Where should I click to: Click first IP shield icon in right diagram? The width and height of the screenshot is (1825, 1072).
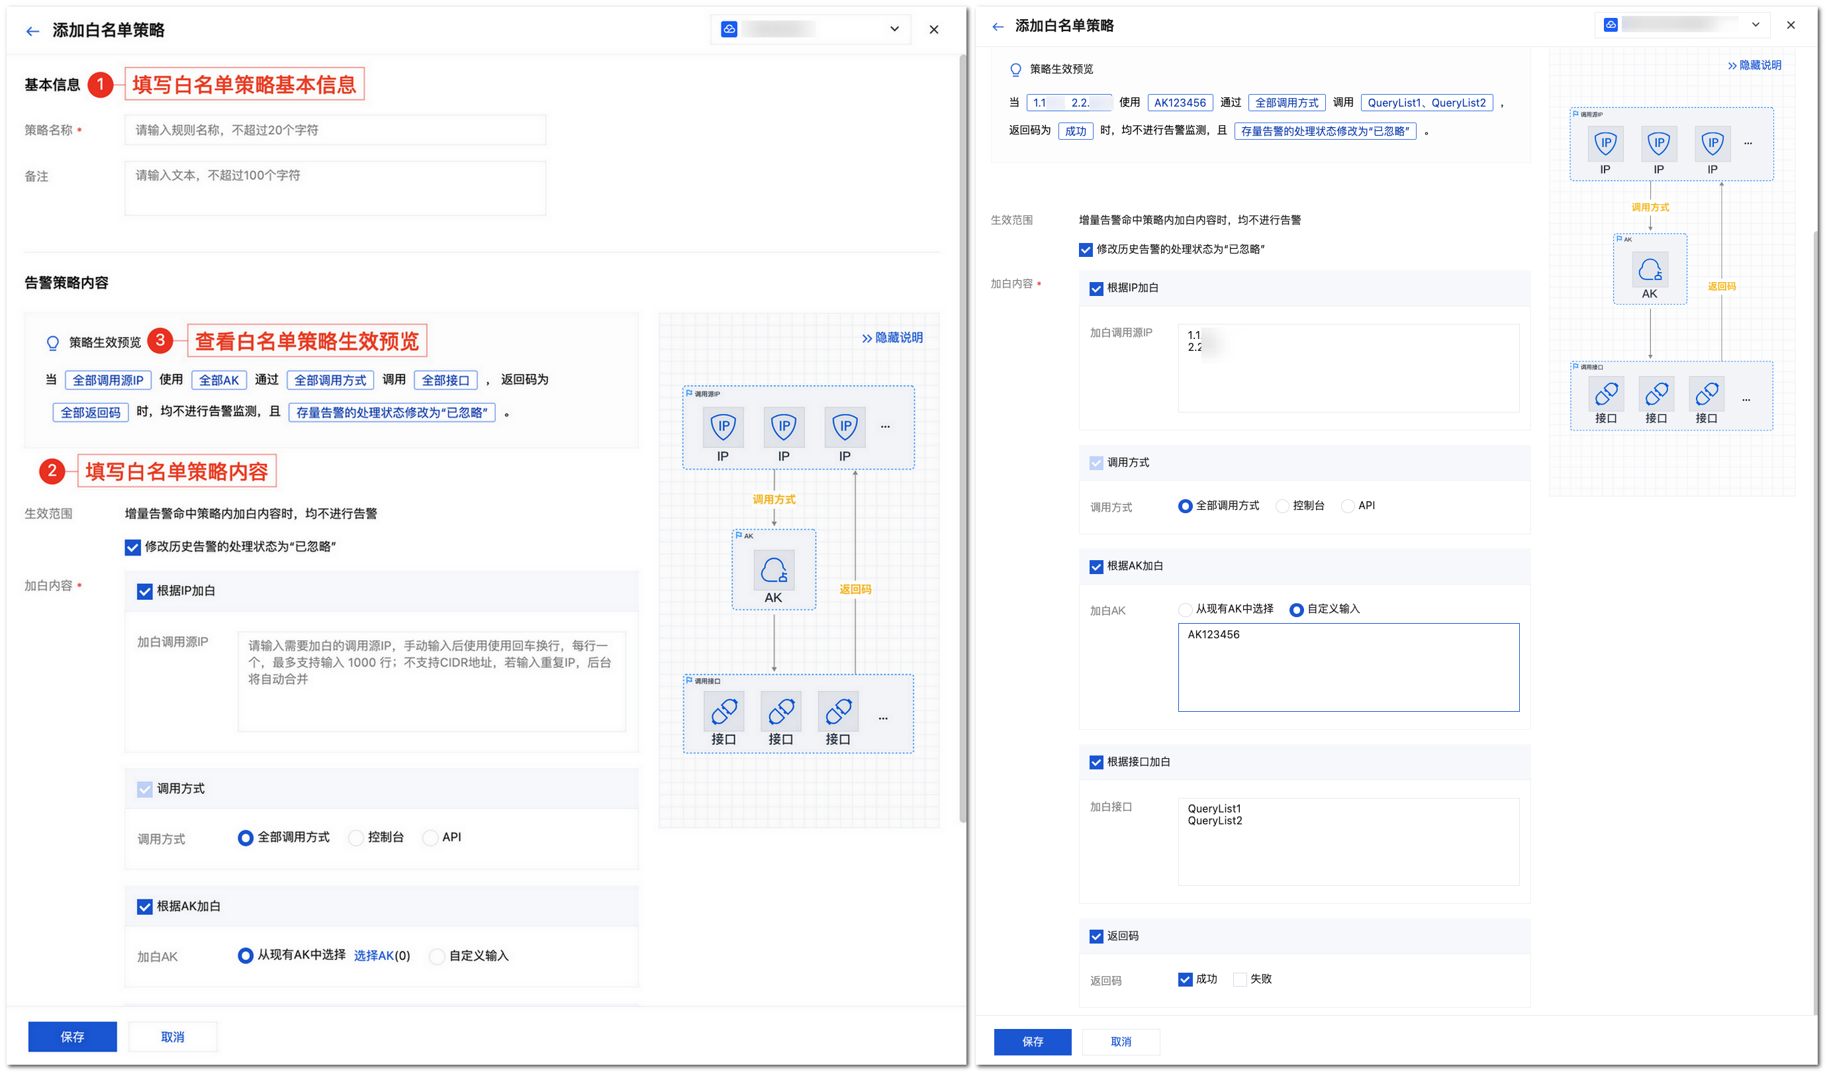[x=1606, y=144]
